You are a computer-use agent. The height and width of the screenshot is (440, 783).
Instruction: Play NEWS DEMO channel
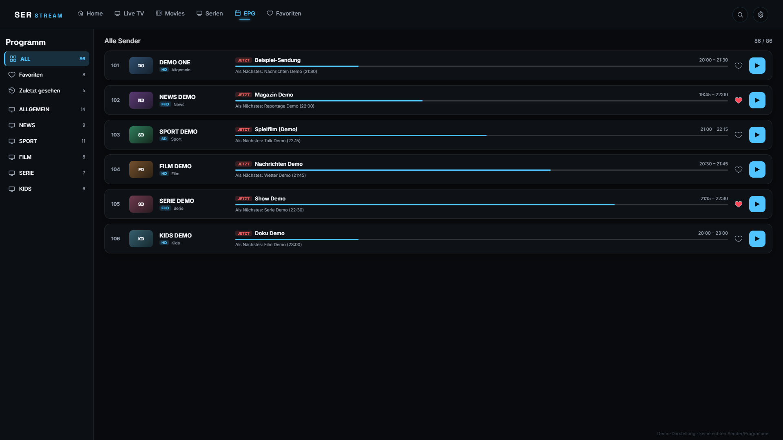click(x=757, y=100)
